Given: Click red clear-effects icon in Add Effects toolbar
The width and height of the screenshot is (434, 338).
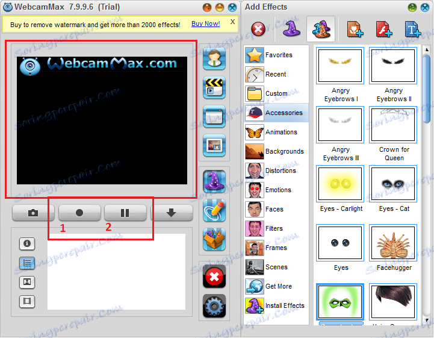Looking at the screenshot, I should click(x=258, y=29).
